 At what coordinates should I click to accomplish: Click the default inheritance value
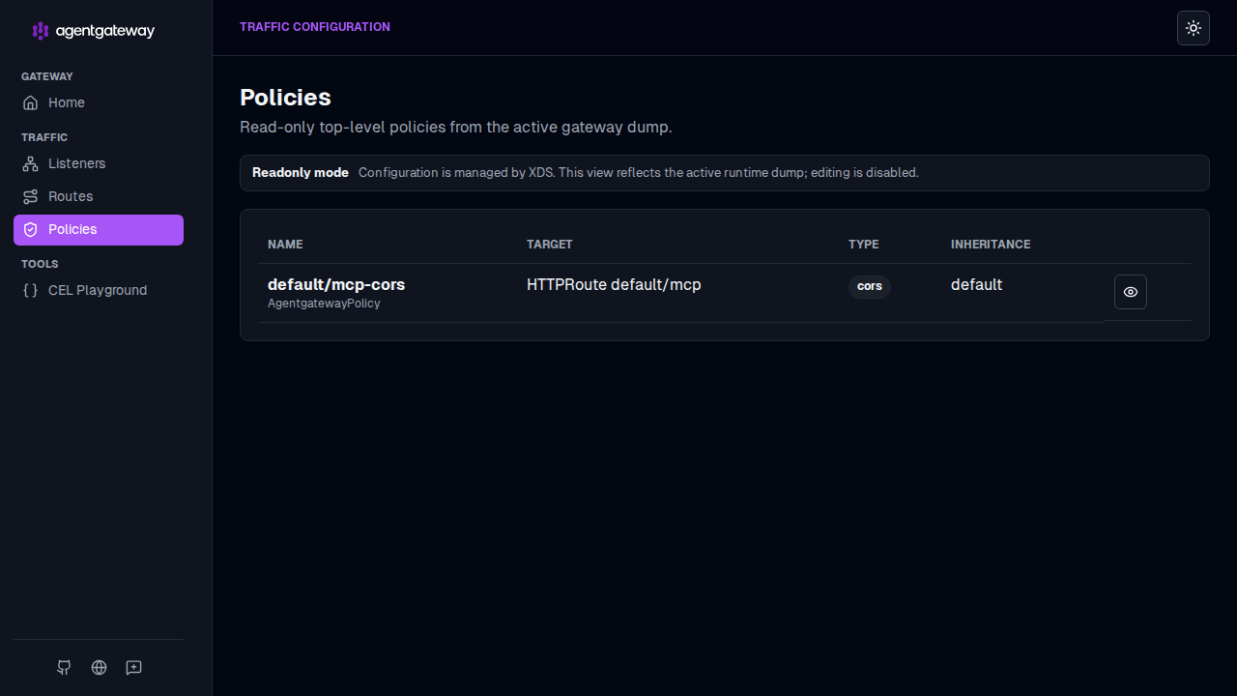click(976, 284)
